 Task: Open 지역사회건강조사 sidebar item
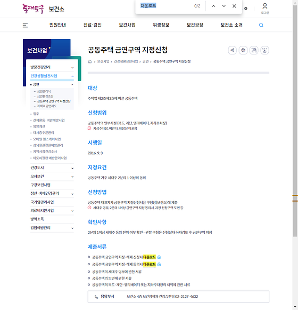point(45,152)
